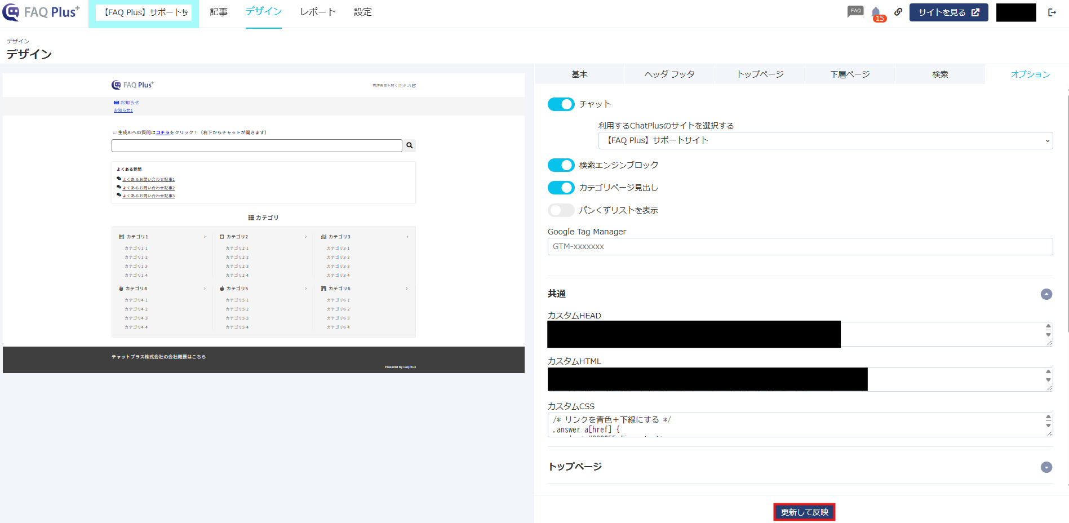This screenshot has width=1069, height=523.
Task: Click the link chain icon in header
Action: pyautogui.click(x=898, y=12)
